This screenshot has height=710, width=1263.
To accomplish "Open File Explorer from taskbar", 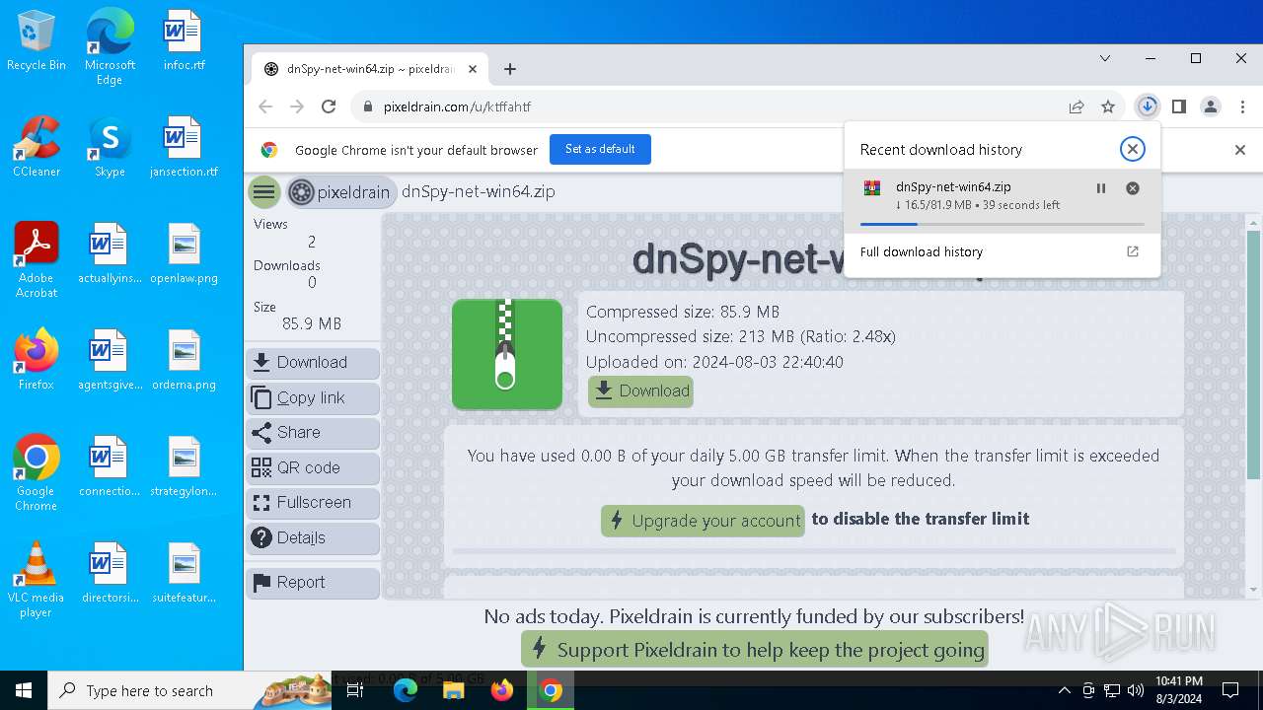I will [x=454, y=690].
